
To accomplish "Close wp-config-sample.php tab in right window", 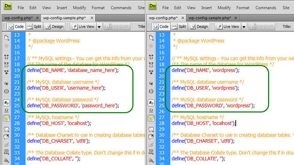I will [236, 18].
